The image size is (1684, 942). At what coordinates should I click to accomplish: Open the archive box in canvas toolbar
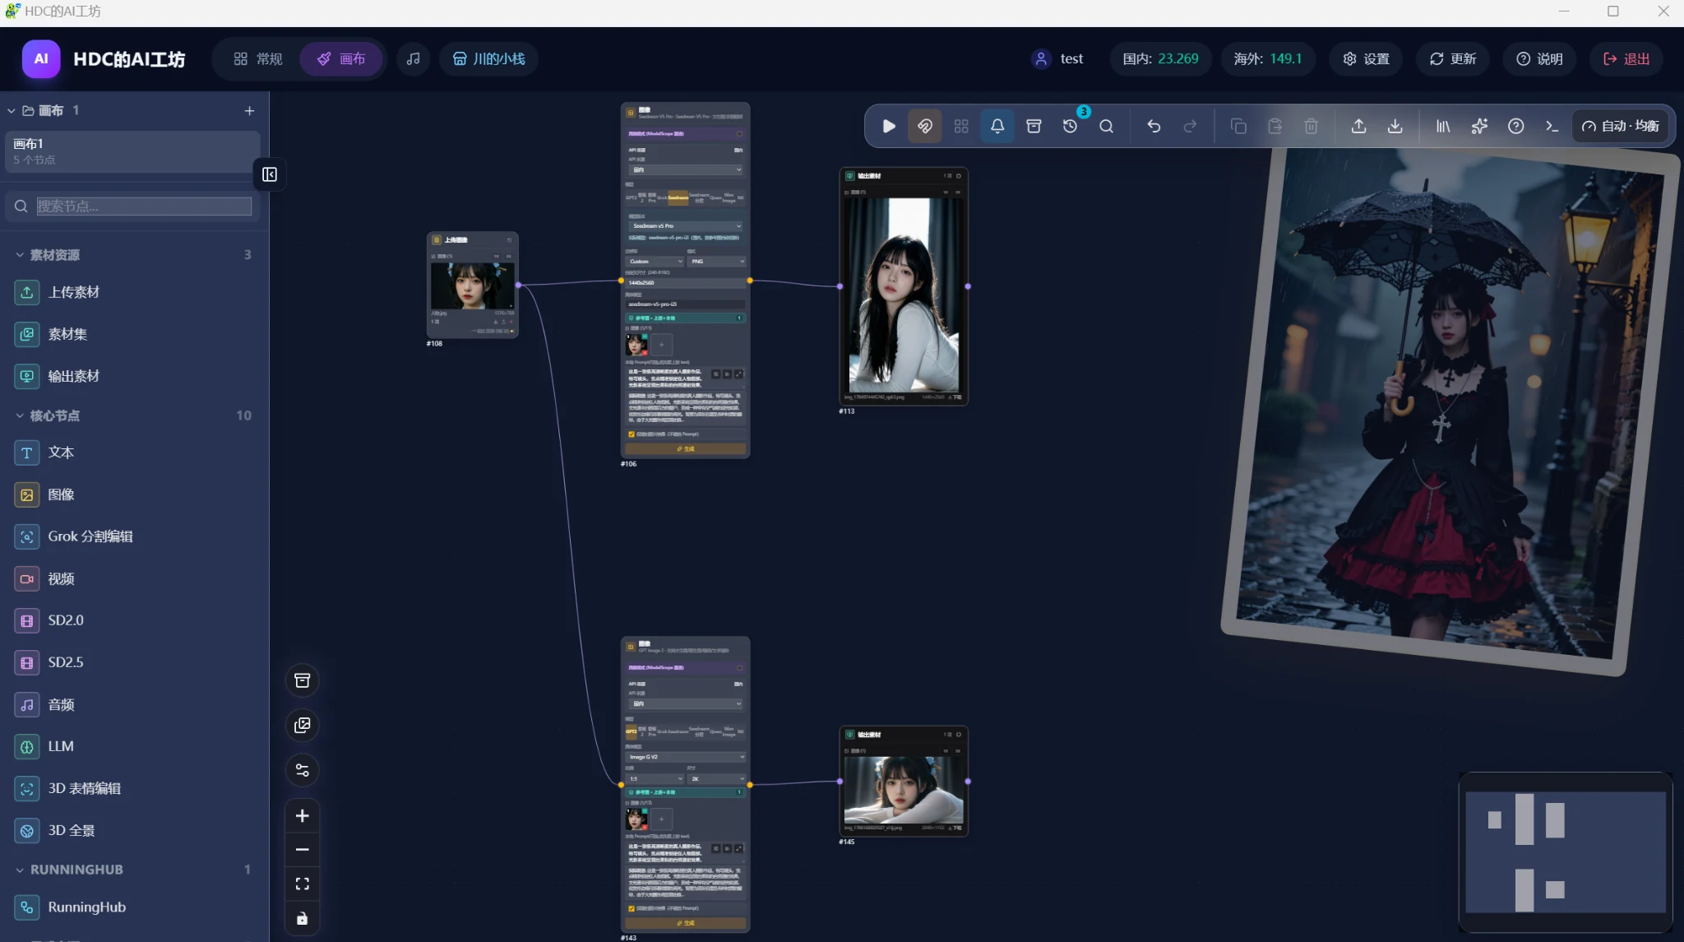click(x=1034, y=127)
